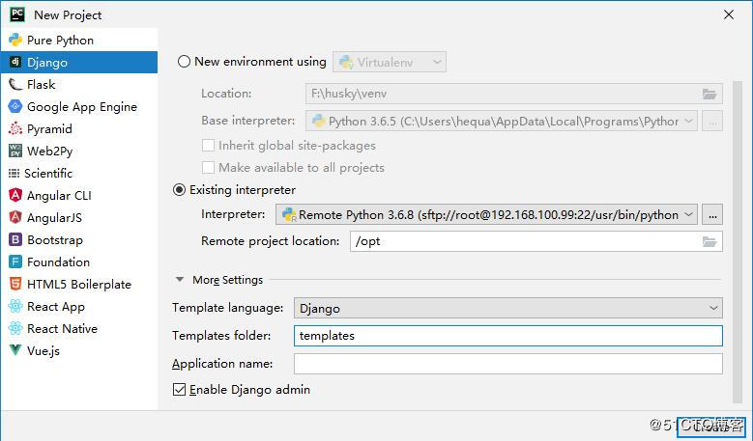Click ellipsis button next to Interpreter
753x441 pixels.
[x=712, y=215]
